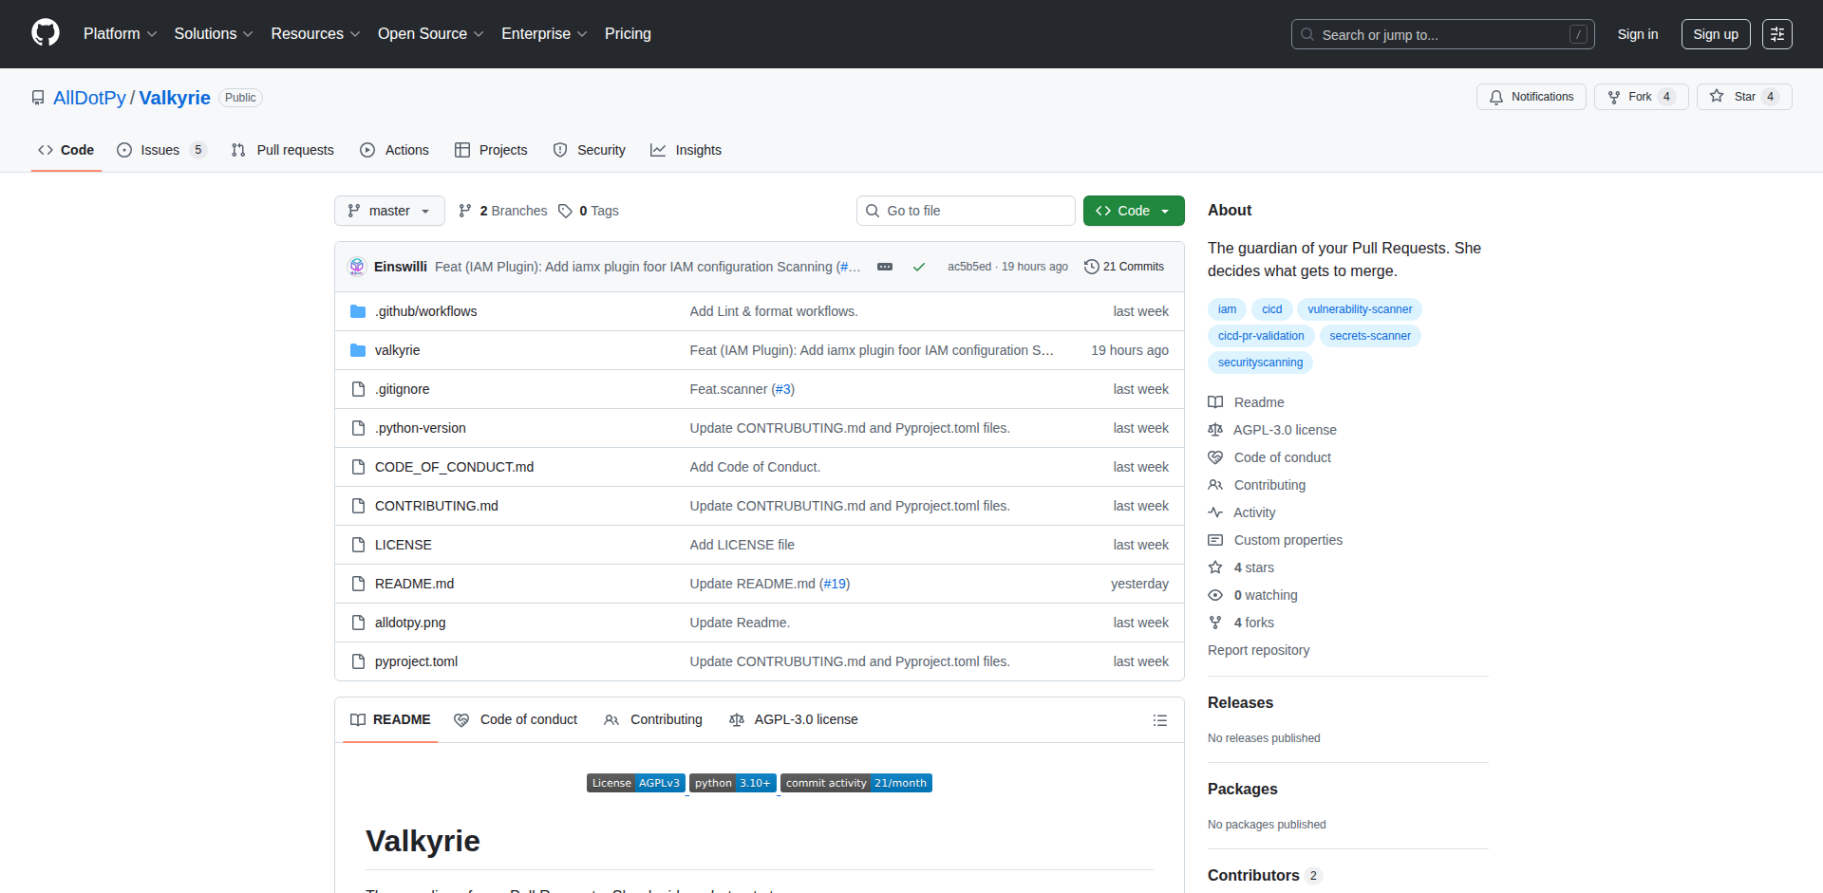Star the Valkyrie repository
Screen dimensions: 1823x893
pos(1744,97)
